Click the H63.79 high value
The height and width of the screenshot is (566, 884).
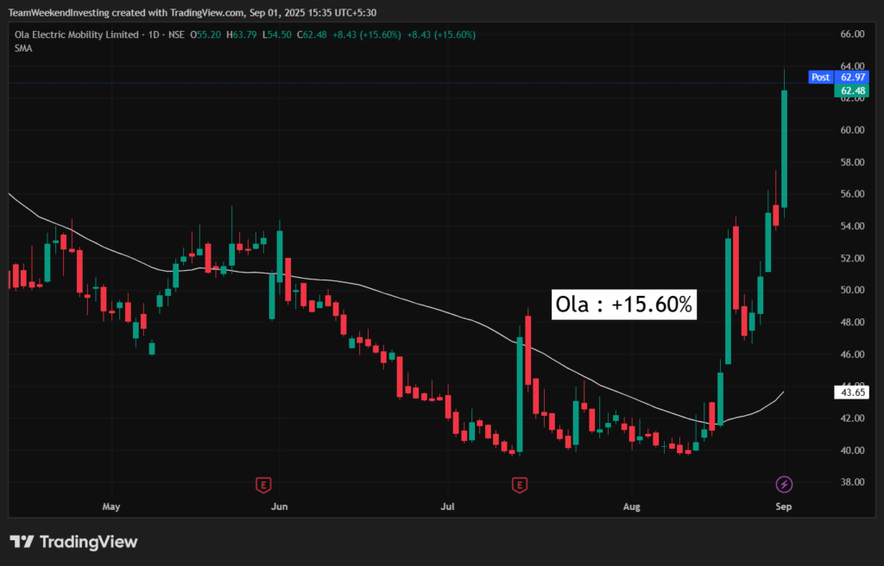(x=242, y=35)
